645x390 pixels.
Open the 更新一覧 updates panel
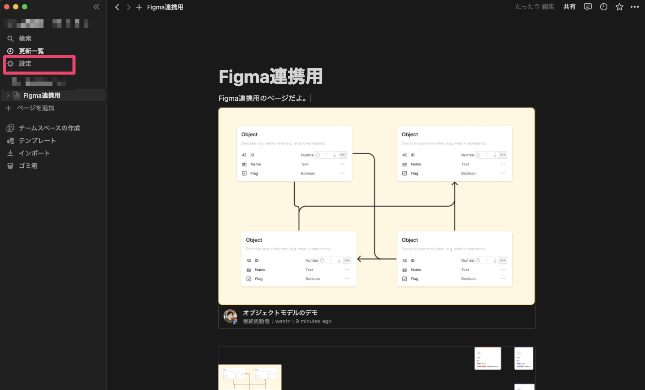coord(31,51)
